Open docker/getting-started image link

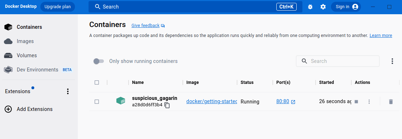(211, 101)
